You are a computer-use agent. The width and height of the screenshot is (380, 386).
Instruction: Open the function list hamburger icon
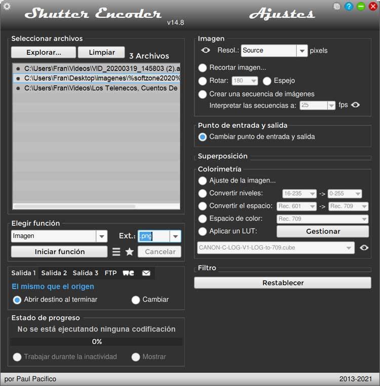(116, 252)
